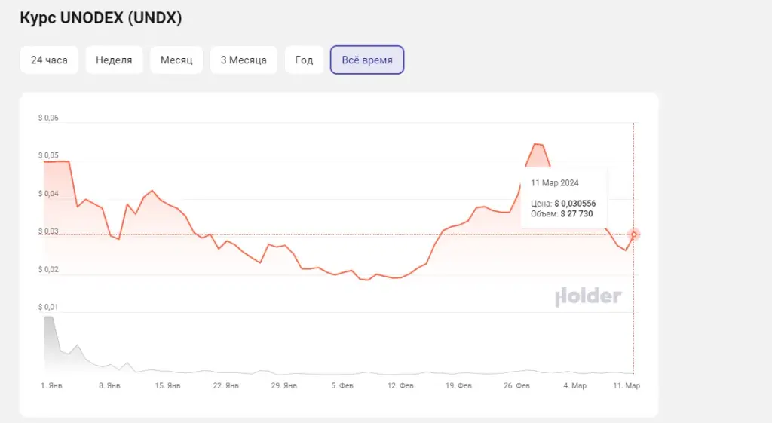Screen dimensions: 772x423
Task: Show the "3 Месяца" chart period
Action: 244,60
